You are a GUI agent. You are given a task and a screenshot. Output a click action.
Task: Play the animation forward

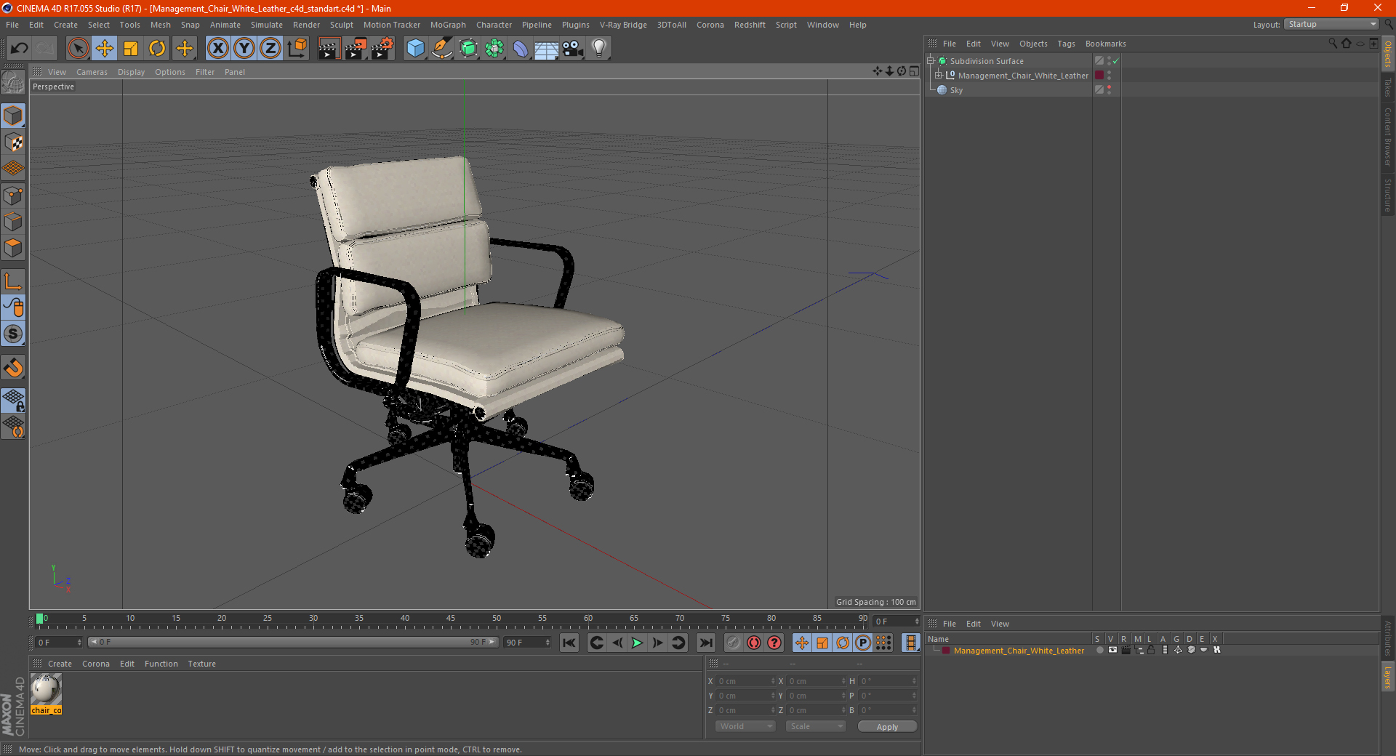click(x=637, y=643)
